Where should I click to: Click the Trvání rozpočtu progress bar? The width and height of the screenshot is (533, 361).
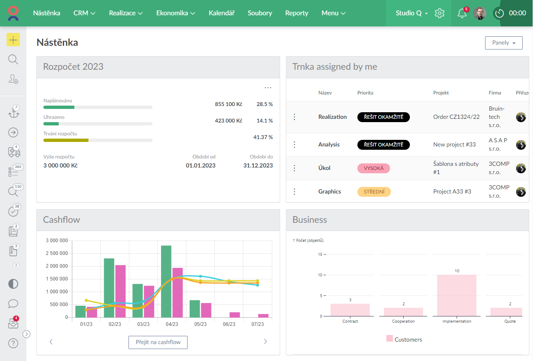coord(98,140)
